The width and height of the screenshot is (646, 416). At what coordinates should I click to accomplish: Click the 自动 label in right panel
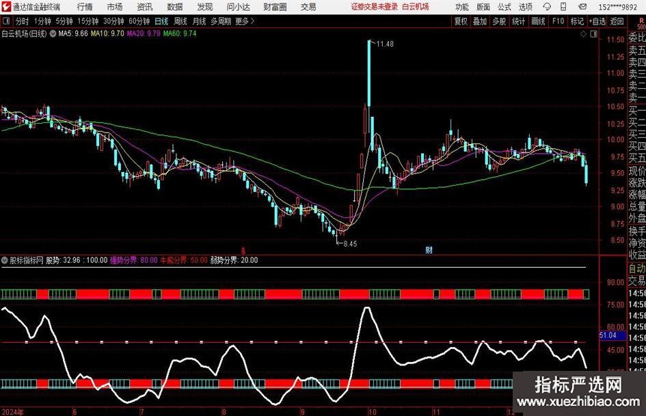637,269
